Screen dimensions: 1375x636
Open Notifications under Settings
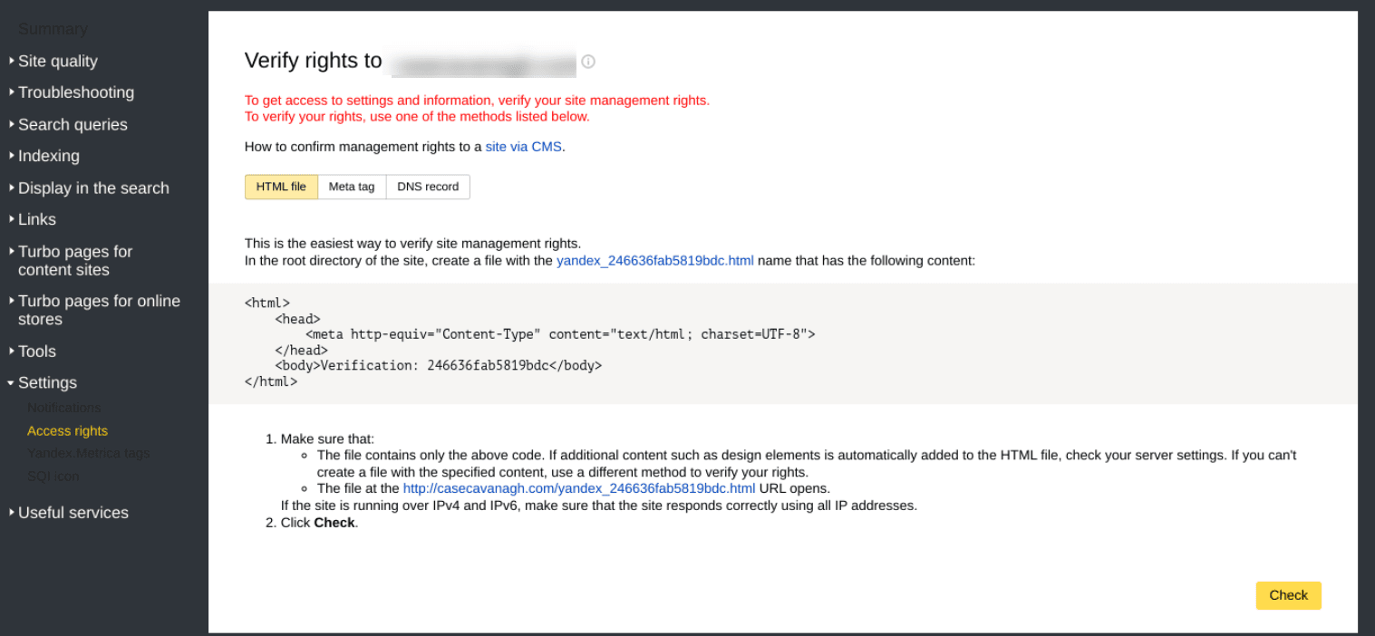click(x=63, y=407)
